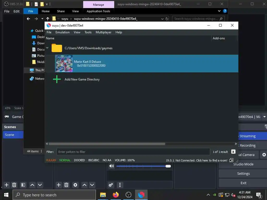Add a new scene in OBS
The height and width of the screenshot is (200, 267).
pos(7,185)
